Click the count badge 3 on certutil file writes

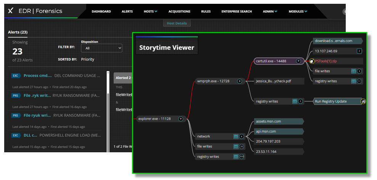click(359, 71)
